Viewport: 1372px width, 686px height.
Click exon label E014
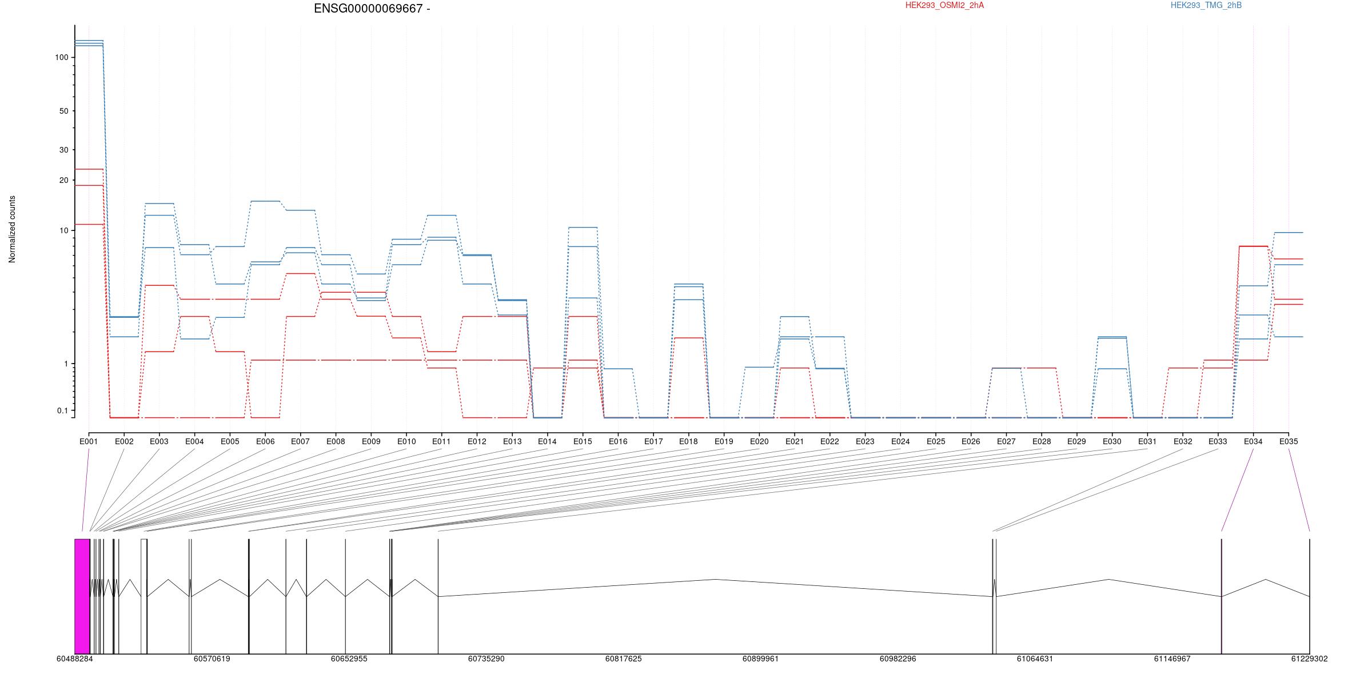pos(547,441)
